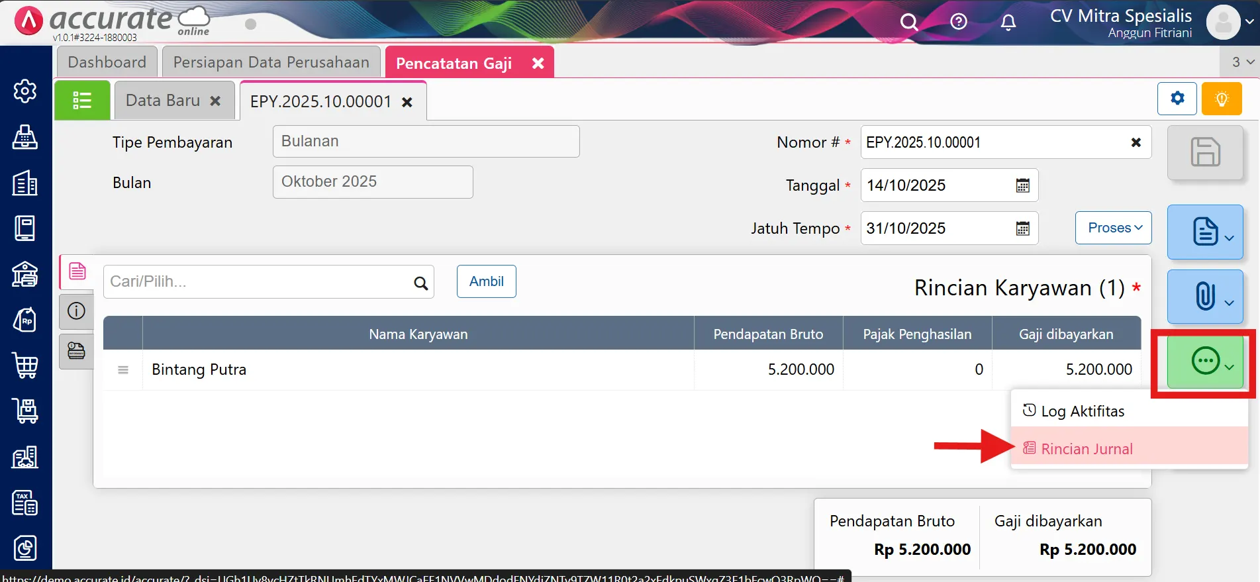The width and height of the screenshot is (1260, 582).
Task: Open notifications bell icon
Action: pyautogui.click(x=1008, y=23)
